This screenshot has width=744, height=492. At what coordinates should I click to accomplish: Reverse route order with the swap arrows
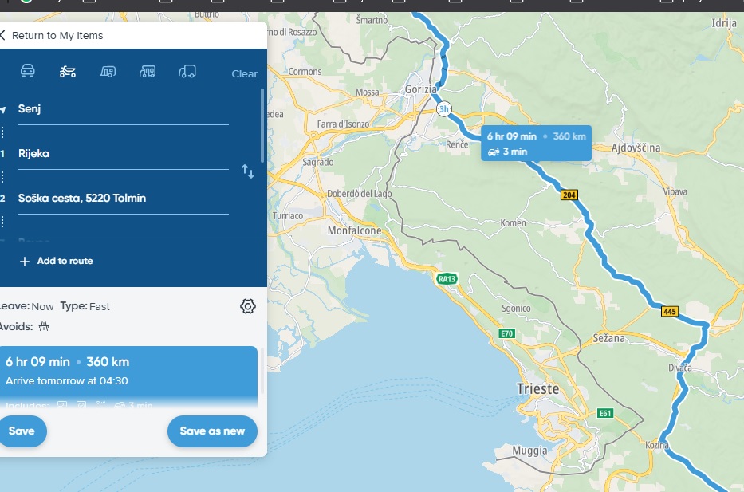point(248,171)
